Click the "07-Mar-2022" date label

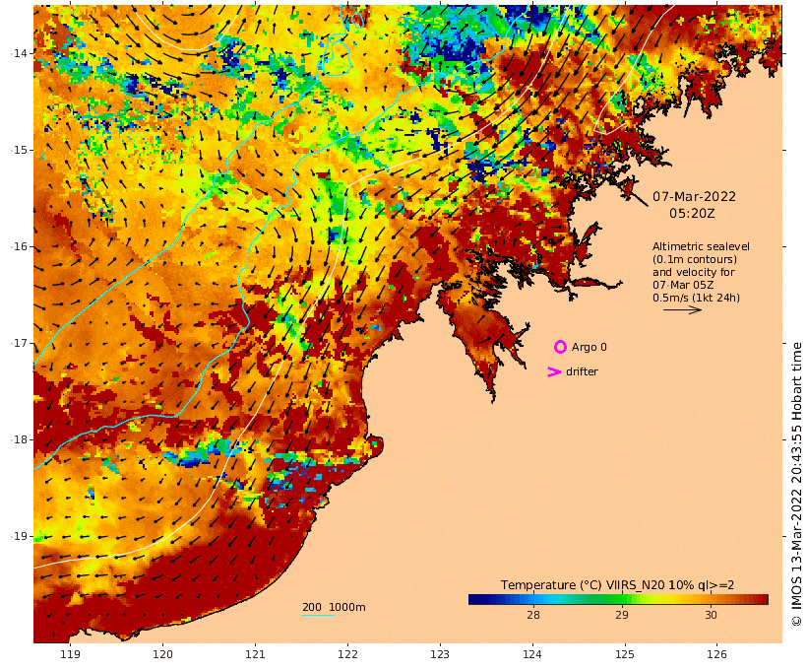point(694,196)
